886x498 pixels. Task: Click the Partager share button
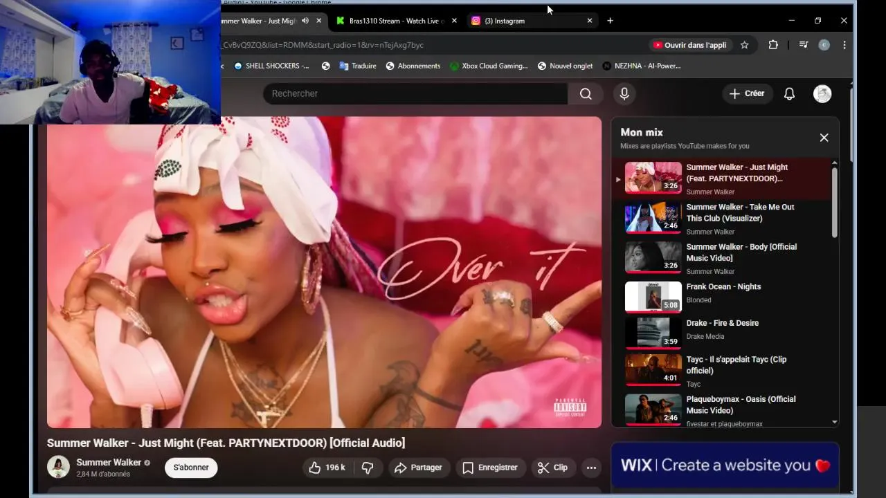(x=418, y=468)
